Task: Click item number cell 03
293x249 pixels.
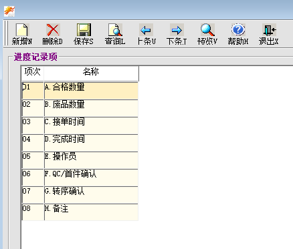Action: tap(33, 126)
